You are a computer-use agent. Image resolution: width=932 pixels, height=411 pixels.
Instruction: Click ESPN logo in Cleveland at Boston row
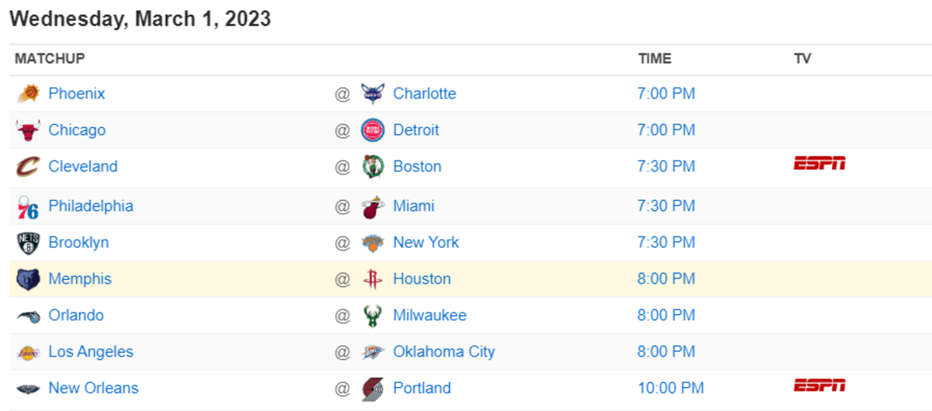point(819,164)
